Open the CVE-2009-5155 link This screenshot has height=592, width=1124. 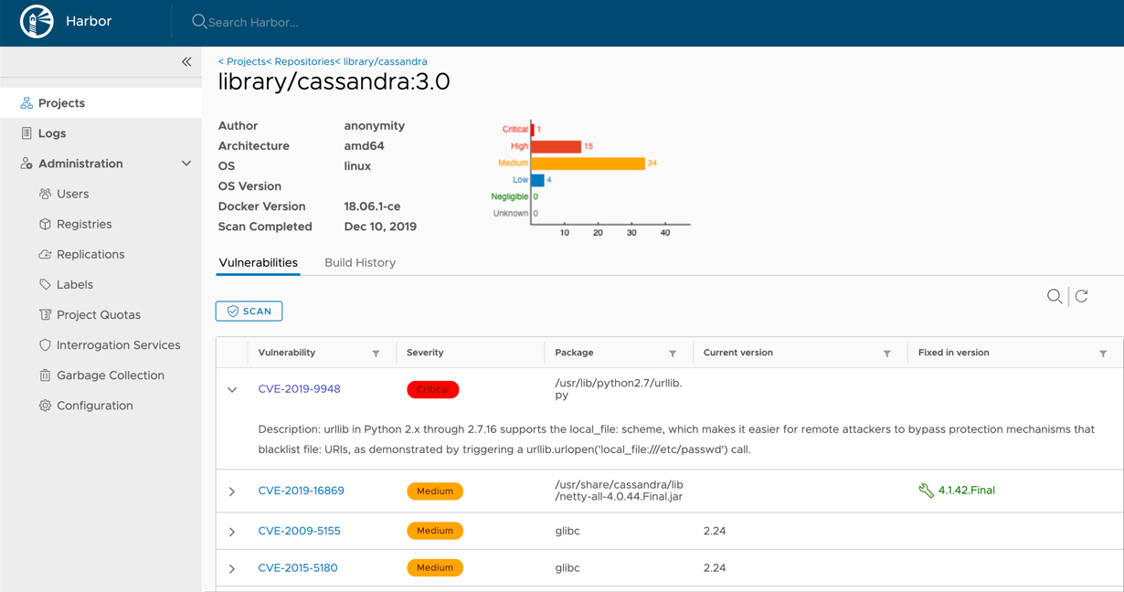tap(299, 531)
